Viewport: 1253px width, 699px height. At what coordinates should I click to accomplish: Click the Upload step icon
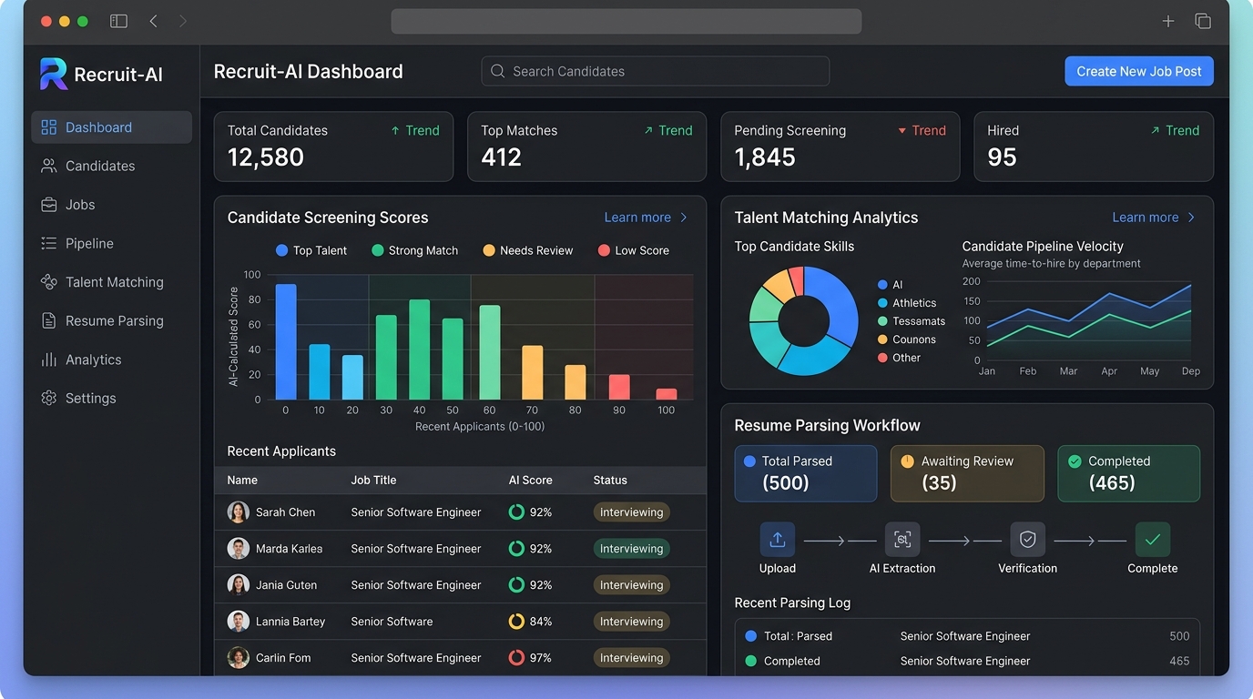(777, 540)
